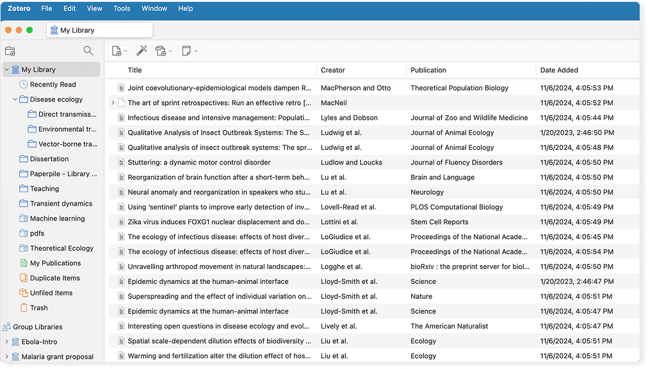Click document icon of Zika virus row

tap(121, 222)
